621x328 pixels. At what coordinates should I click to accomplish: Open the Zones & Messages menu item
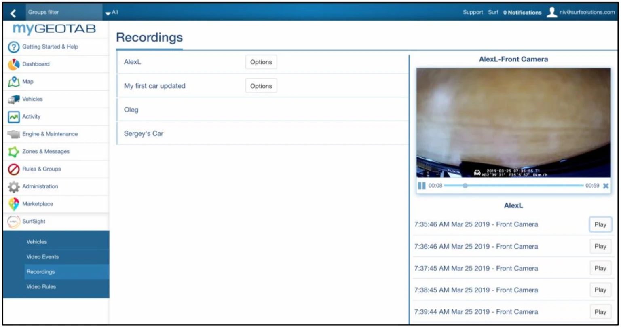click(x=56, y=152)
